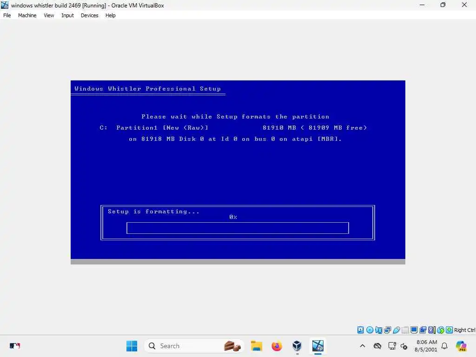
Task: Click the network adapters indicator icon
Action: (x=387, y=330)
